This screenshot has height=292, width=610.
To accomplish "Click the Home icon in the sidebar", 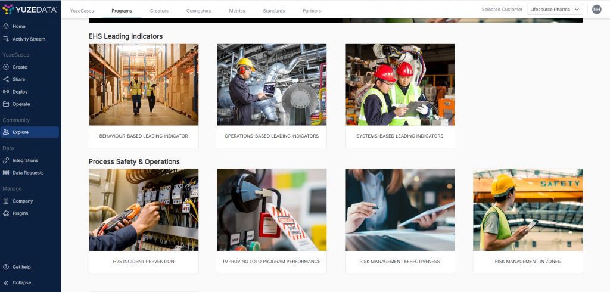I will [6, 26].
